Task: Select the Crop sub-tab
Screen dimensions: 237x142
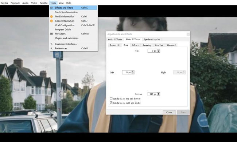Action: (125, 45)
